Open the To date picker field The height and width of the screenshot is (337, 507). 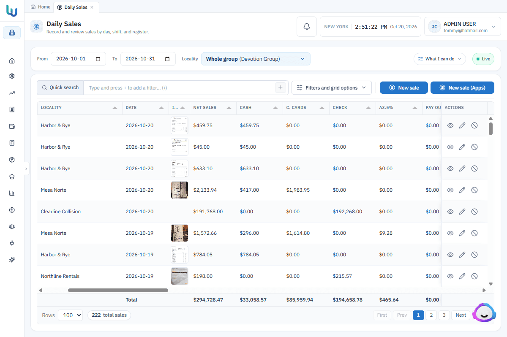148,59
